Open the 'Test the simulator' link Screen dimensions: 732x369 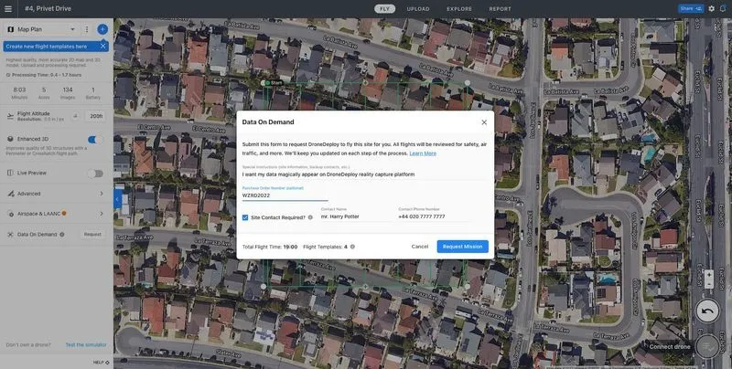point(86,344)
